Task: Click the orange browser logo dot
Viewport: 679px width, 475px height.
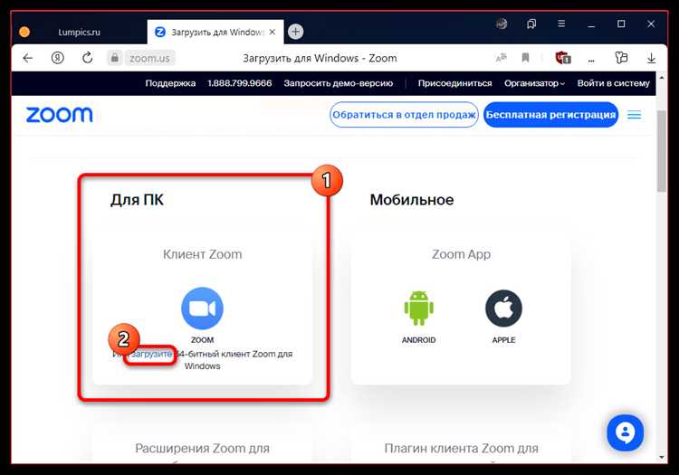Action: pyautogui.click(x=24, y=32)
